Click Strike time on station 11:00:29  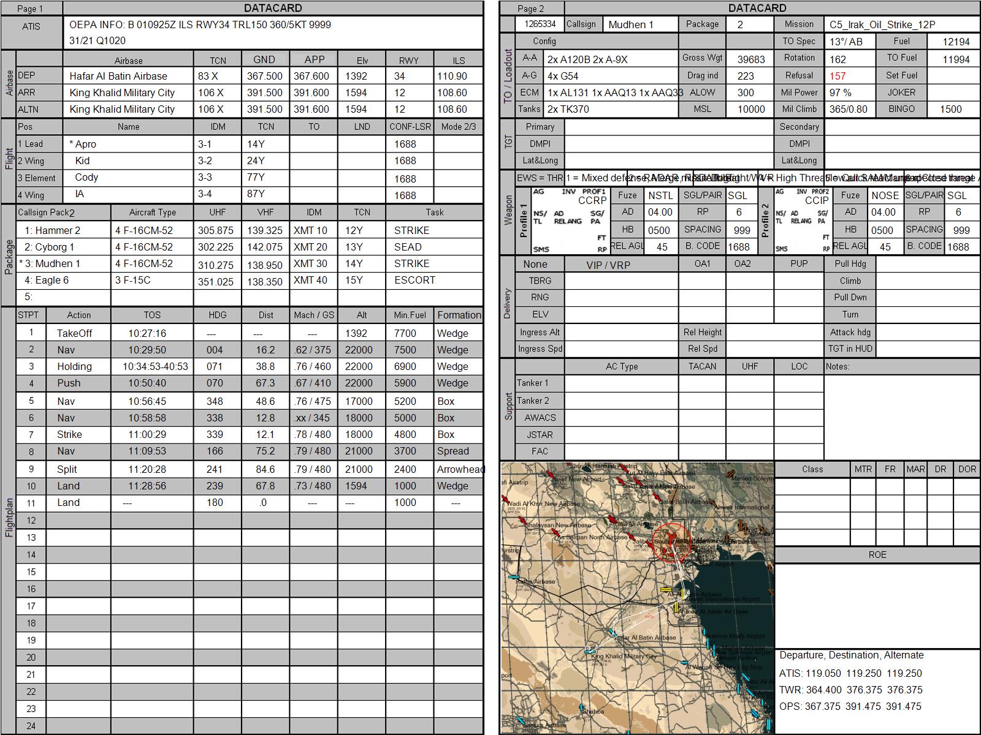point(147,434)
